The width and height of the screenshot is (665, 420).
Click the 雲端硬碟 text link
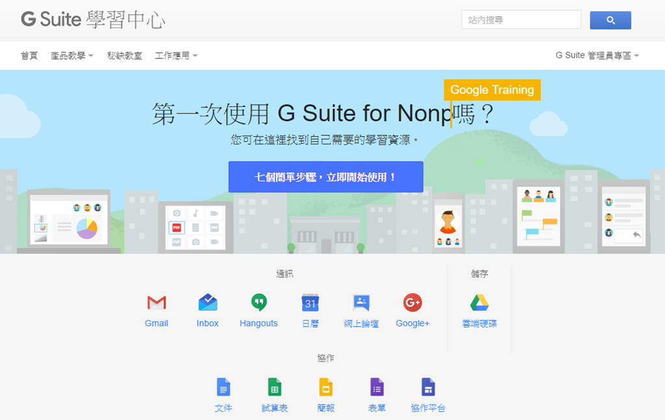pos(479,324)
